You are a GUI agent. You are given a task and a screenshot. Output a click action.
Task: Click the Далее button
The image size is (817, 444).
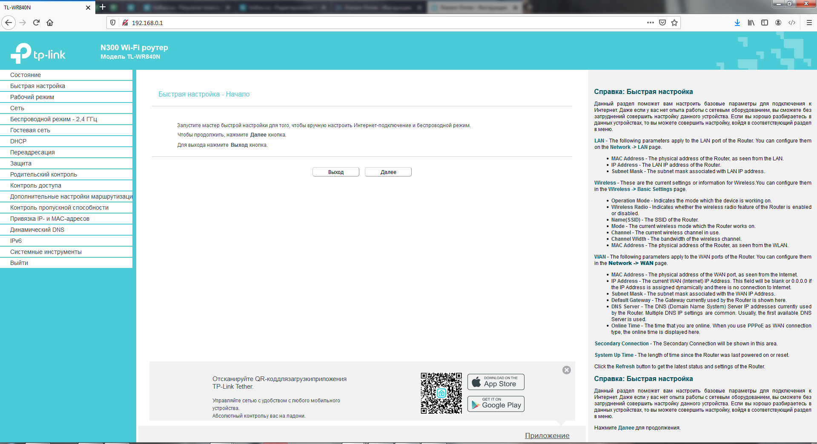pyautogui.click(x=388, y=172)
